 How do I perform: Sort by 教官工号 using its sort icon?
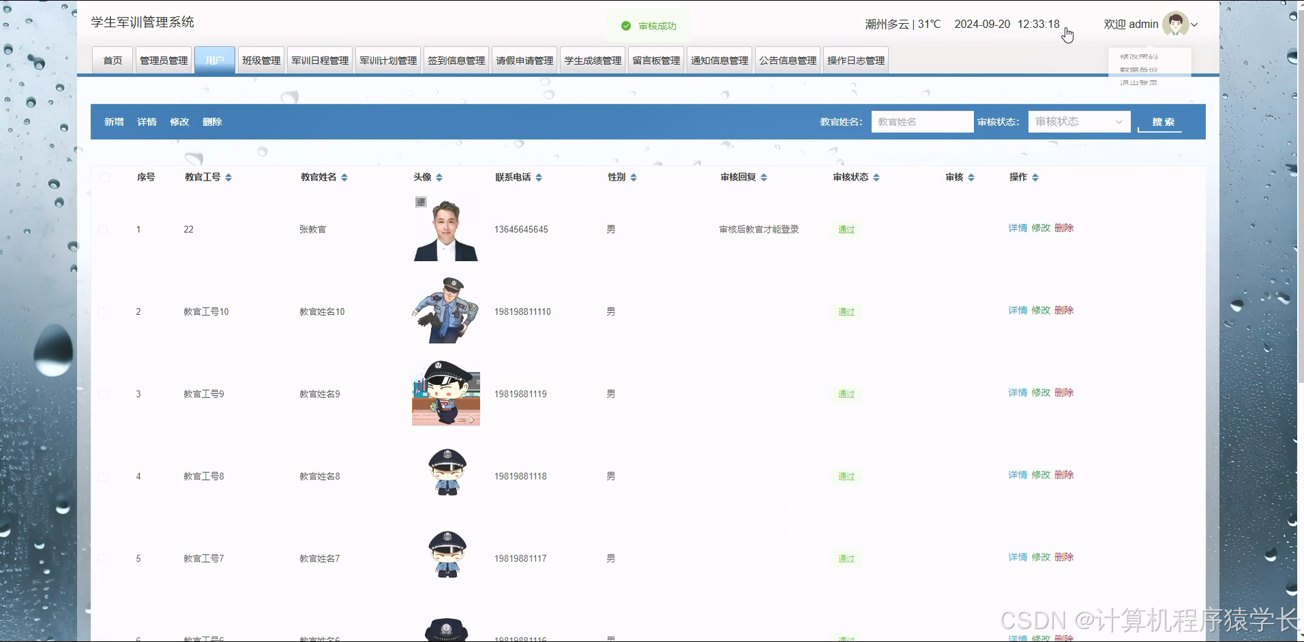(x=228, y=177)
